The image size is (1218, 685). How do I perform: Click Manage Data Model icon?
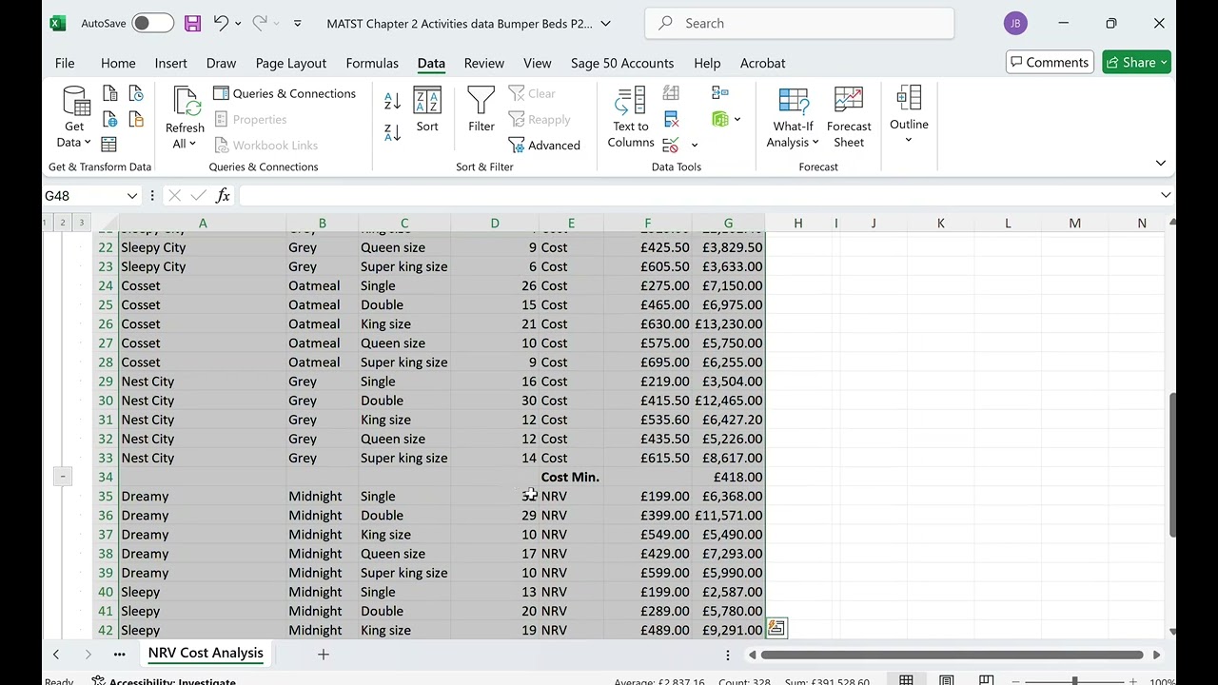coord(720,119)
